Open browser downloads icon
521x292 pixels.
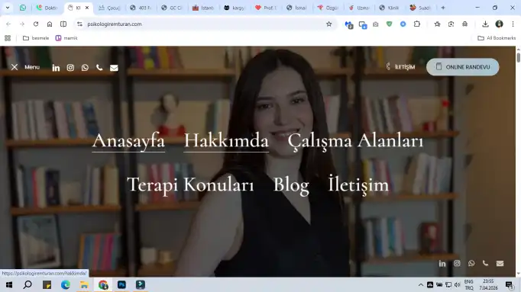pyautogui.click(x=485, y=24)
